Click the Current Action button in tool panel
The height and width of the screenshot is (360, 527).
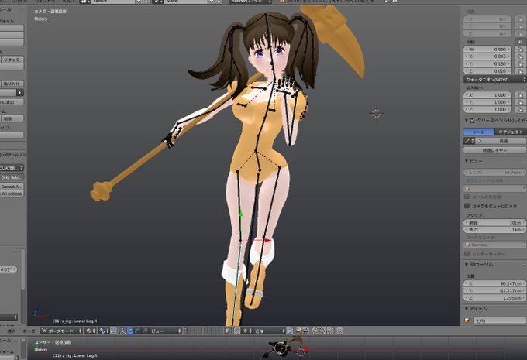pyautogui.click(x=12, y=187)
